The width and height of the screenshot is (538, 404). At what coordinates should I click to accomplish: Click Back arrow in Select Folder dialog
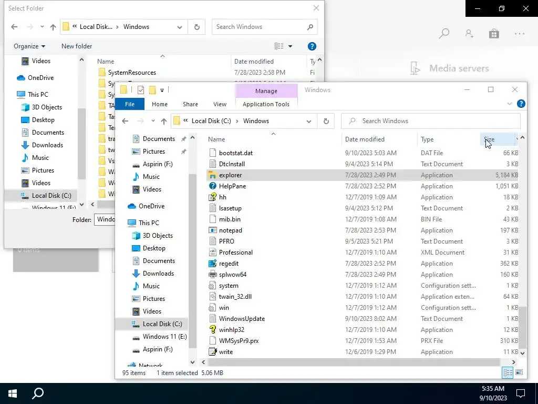(14, 27)
